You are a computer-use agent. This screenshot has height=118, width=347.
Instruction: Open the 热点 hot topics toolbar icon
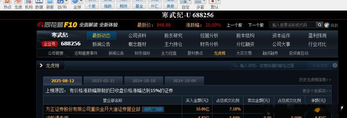click(7, 2)
